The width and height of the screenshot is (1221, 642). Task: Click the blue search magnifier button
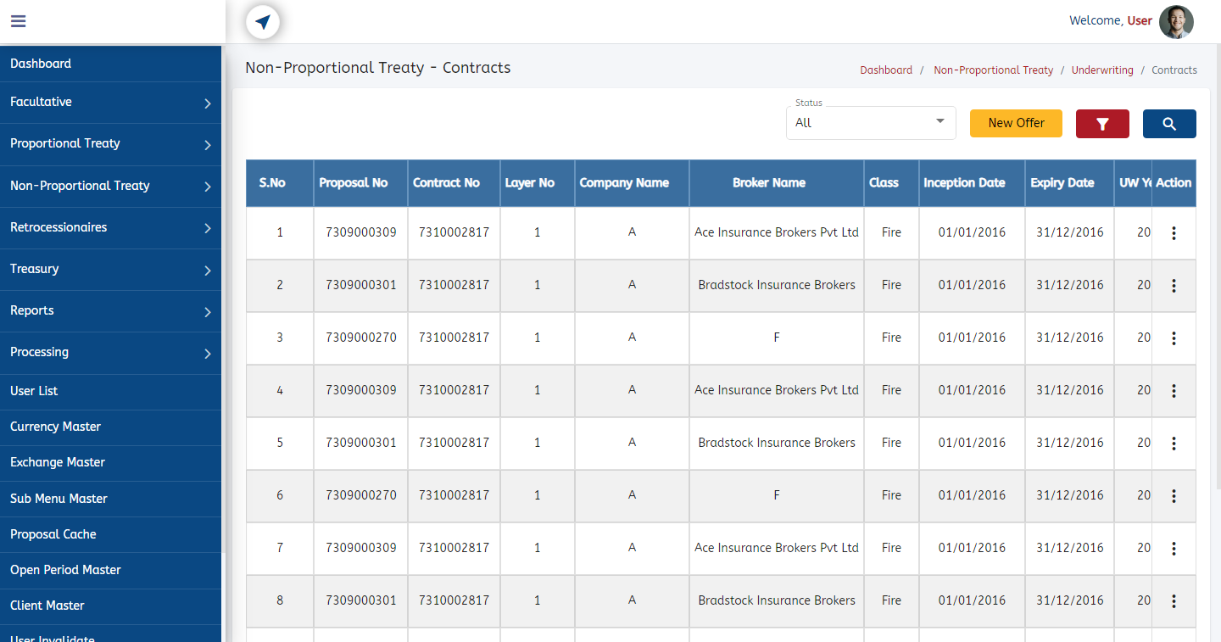coord(1169,124)
